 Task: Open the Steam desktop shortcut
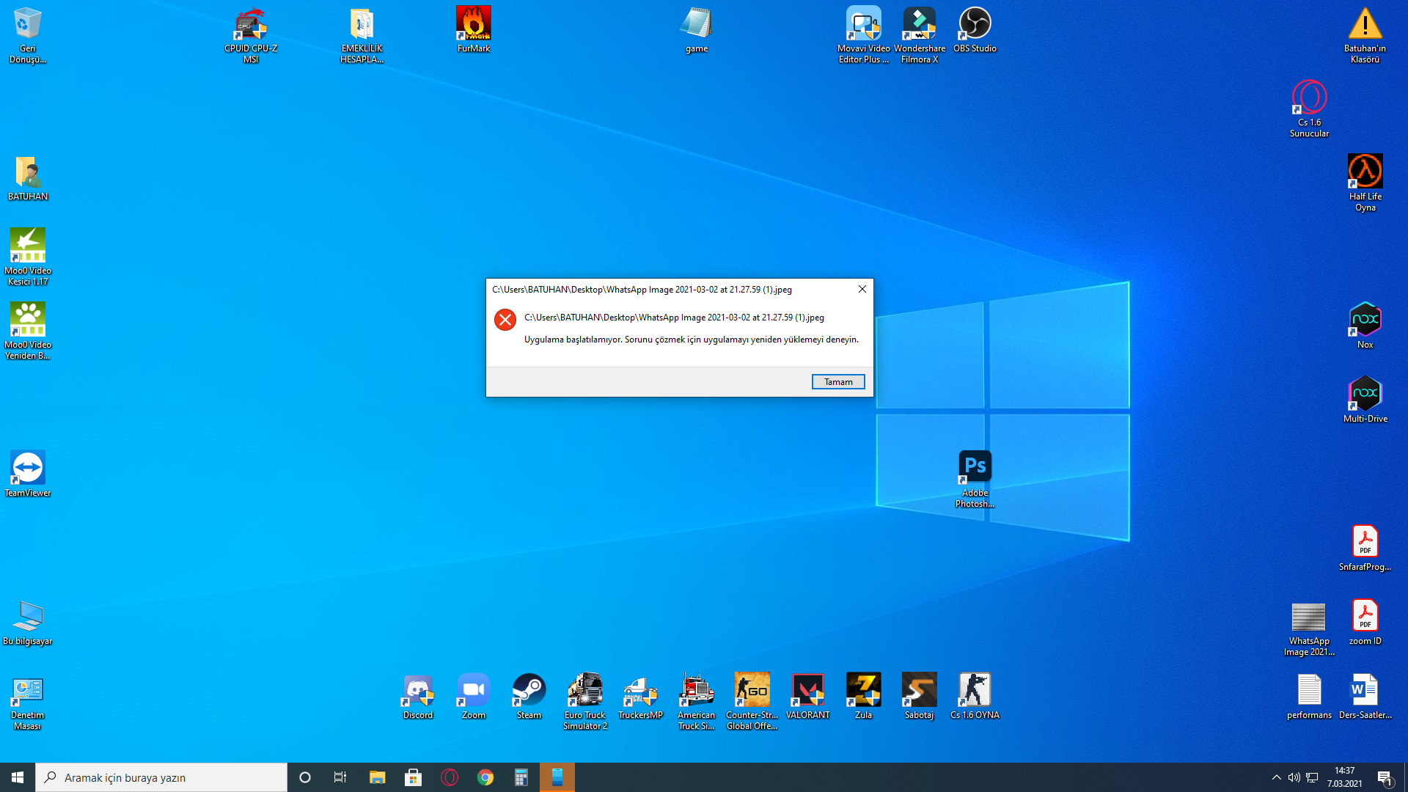tap(529, 692)
